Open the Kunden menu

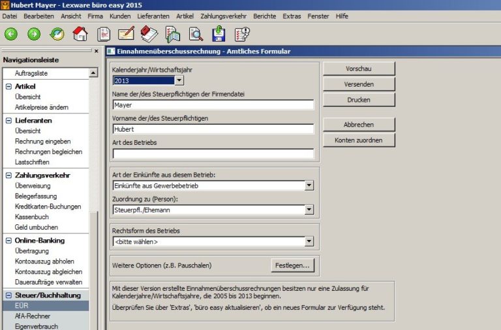click(x=120, y=16)
